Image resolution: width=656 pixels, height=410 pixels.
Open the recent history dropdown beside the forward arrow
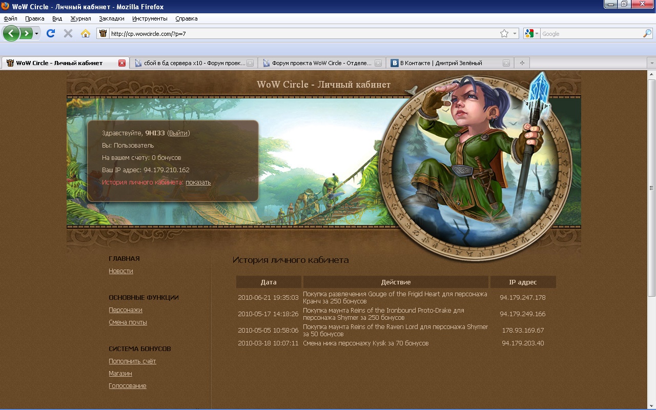(x=36, y=34)
